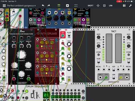This screenshot has height=101, width=135.
Task: Click the top Synth Drums blue OUT jack
Action: (x=56, y=40)
